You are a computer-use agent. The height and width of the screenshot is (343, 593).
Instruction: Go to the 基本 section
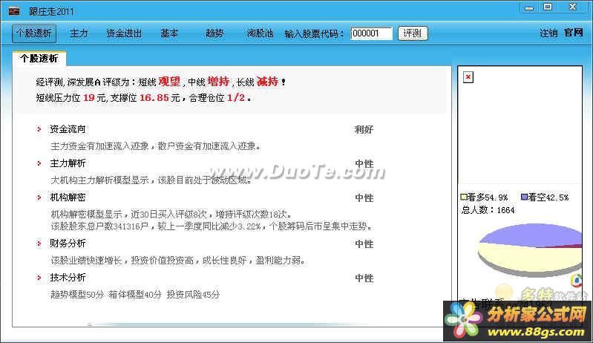point(169,33)
